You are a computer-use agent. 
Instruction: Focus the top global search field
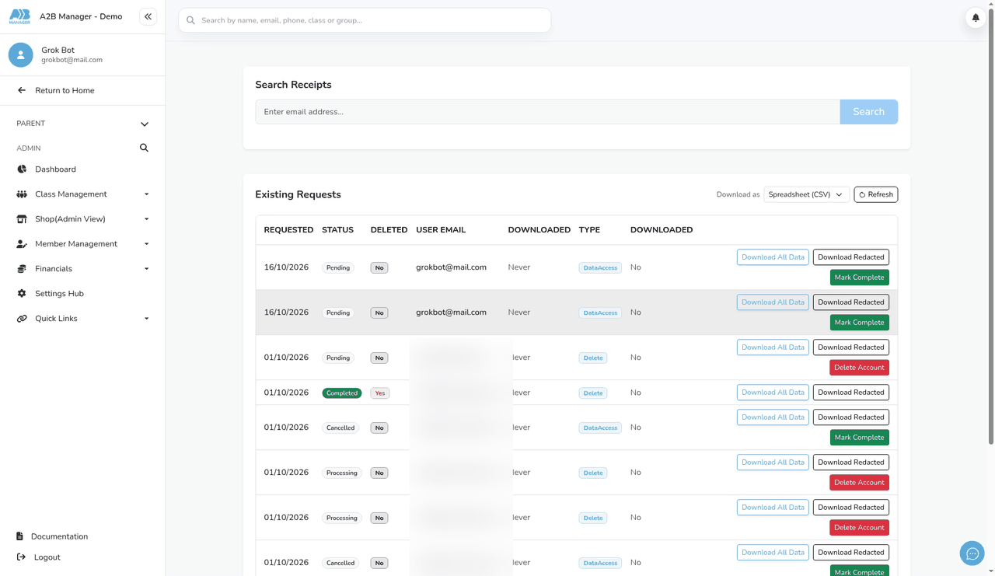[x=365, y=20]
